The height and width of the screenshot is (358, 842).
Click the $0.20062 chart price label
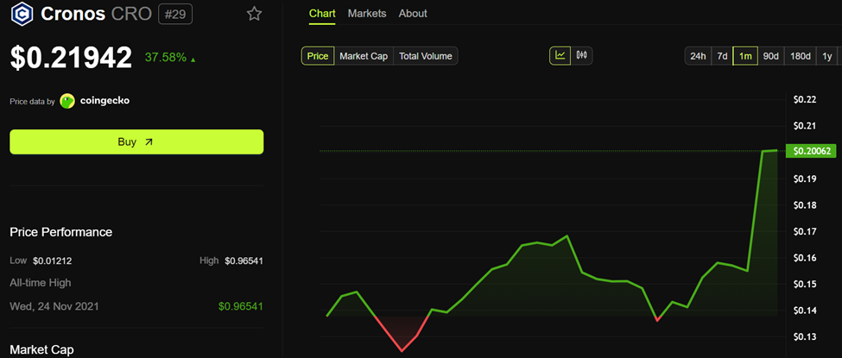click(x=811, y=151)
